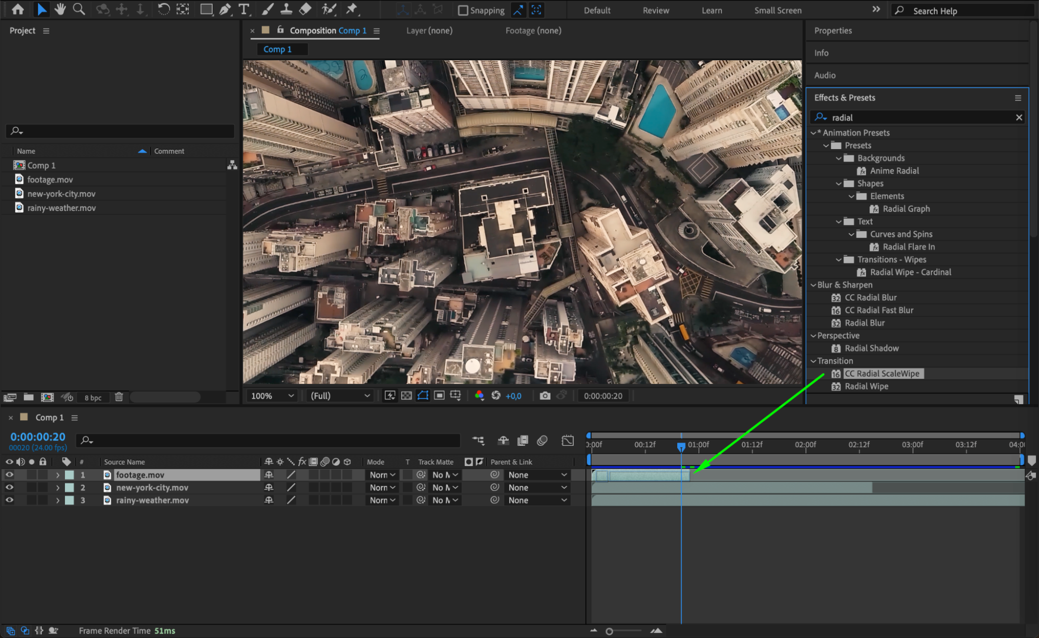Select the Horizontal Type tool

243,9
